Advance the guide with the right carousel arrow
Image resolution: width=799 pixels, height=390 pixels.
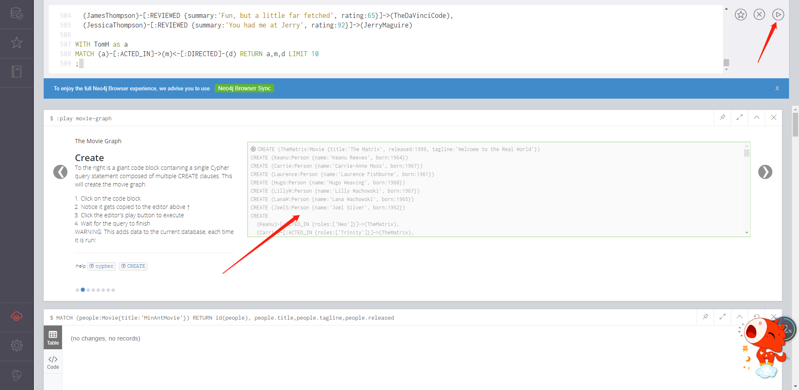tap(765, 172)
